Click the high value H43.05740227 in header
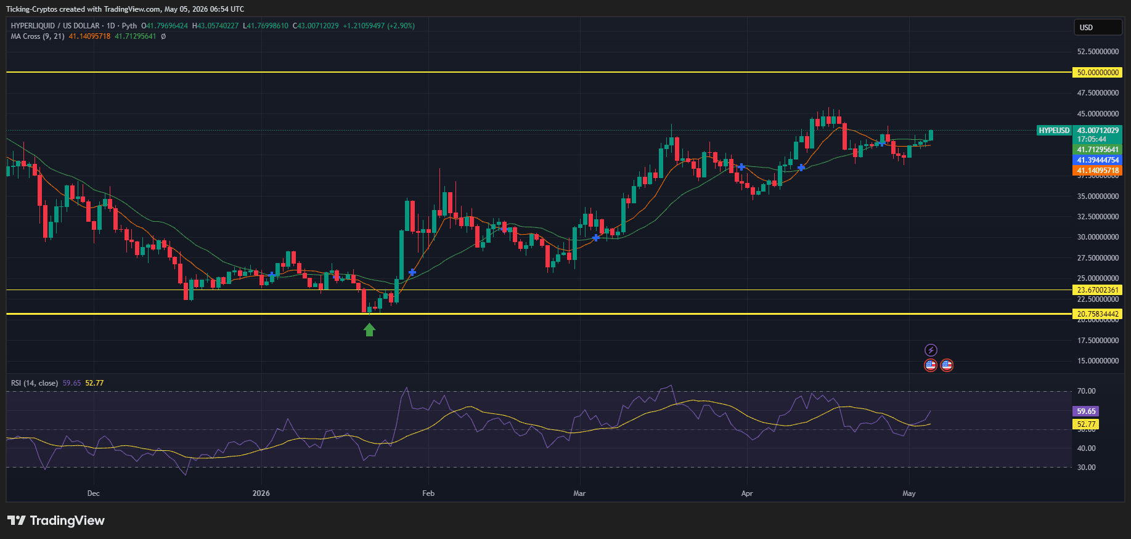Image resolution: width=1131 pixels, height=539 pixels. click(x=215, y=26)
